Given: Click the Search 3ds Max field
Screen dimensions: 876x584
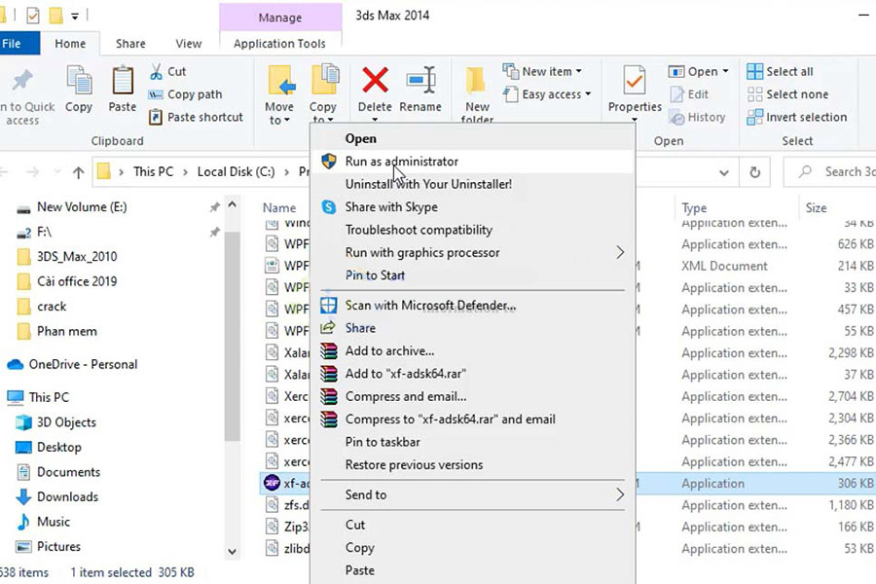Looking at the screenshot, I should click(x=831, y=172).
